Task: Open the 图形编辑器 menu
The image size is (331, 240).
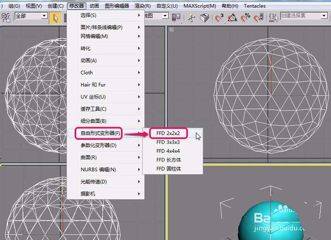Action: [x=117, y=6]
